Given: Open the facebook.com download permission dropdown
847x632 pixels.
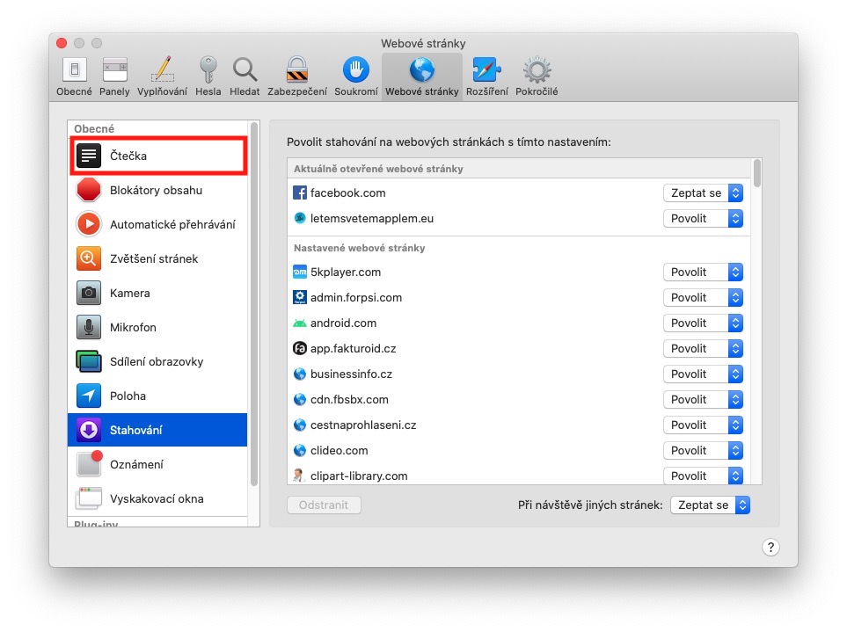Looking at the screenshot, I should [703, 193].
